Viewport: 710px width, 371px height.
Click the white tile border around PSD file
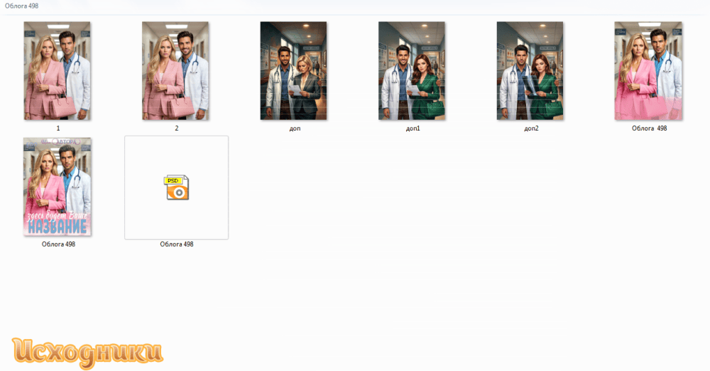pyautogui.click(x=177, y=137)
